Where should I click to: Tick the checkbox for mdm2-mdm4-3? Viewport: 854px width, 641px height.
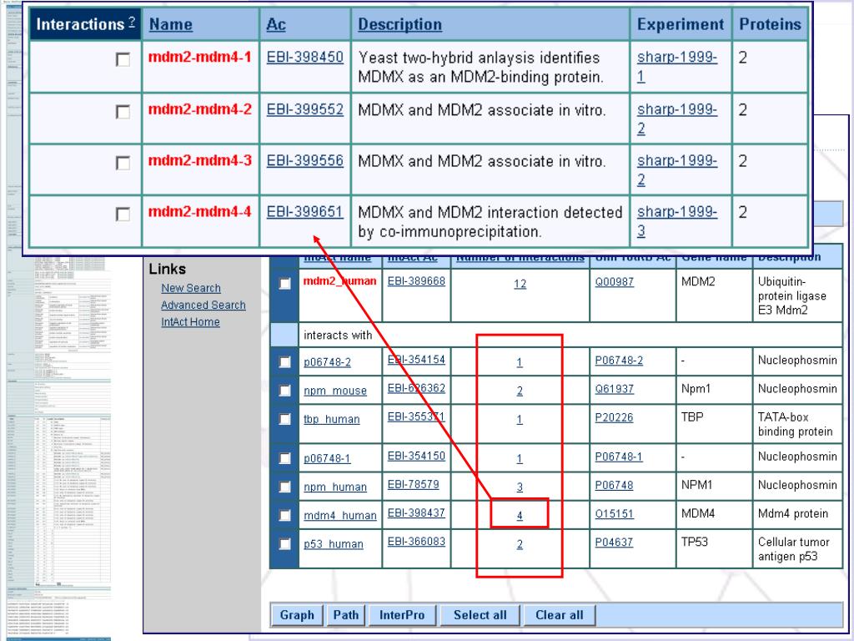tap(123, 163)
